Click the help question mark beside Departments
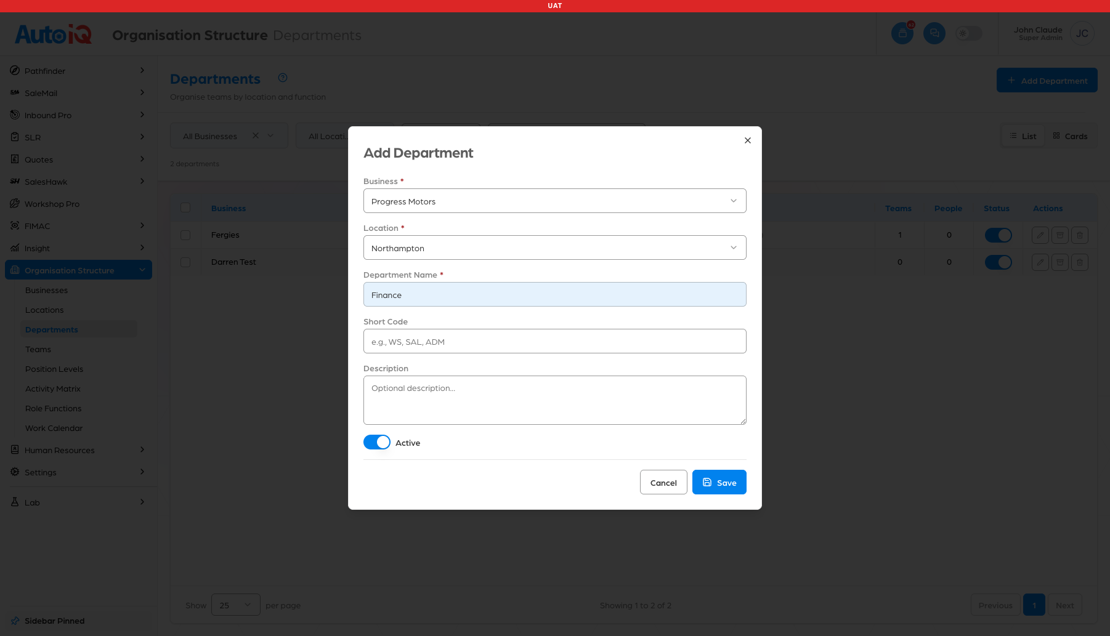Screen dimensions: 1110x636 point(283,78)
